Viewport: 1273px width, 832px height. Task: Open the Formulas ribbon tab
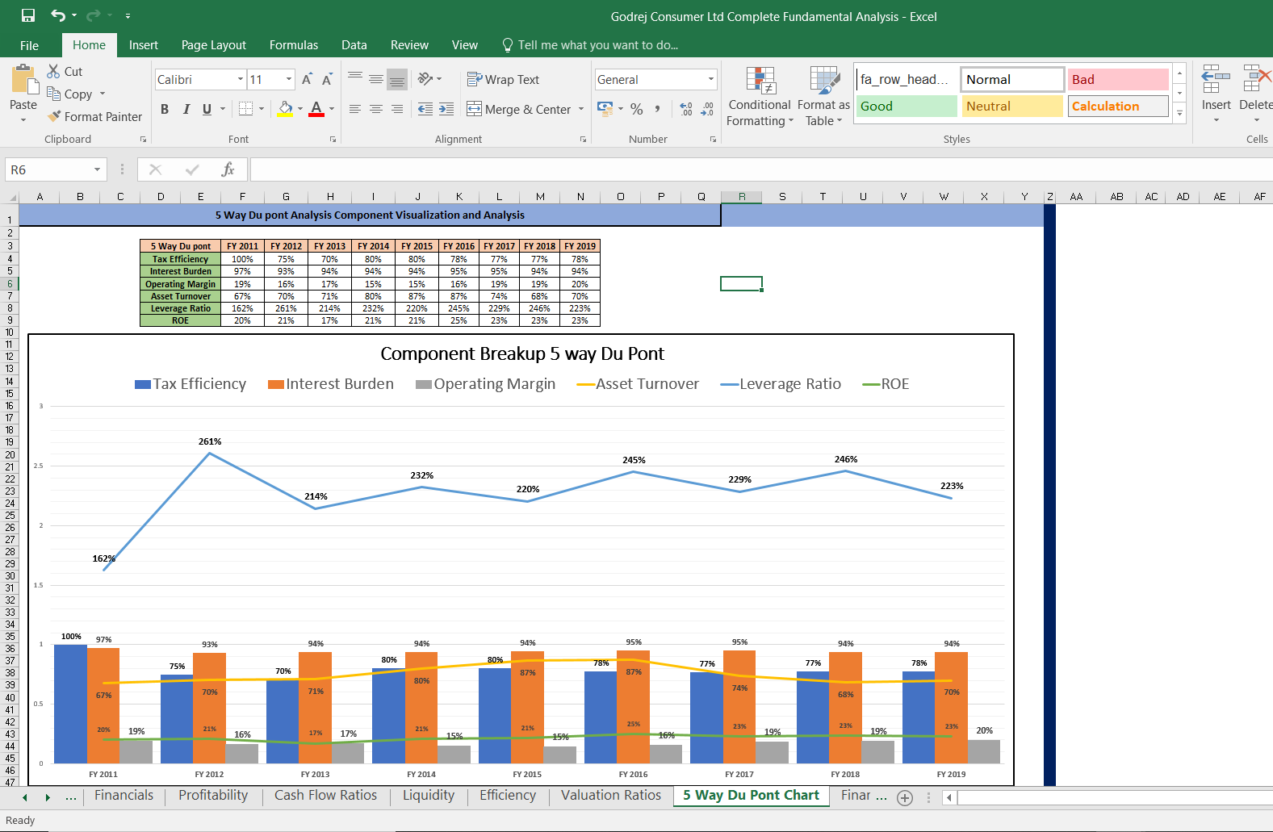coord(294,45)
